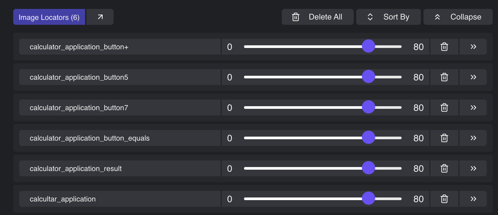Viewport: 498px width, 215px height.
Task: Delete calculator_application_button_equals with trash icon
Action: (x=444, y=138)
